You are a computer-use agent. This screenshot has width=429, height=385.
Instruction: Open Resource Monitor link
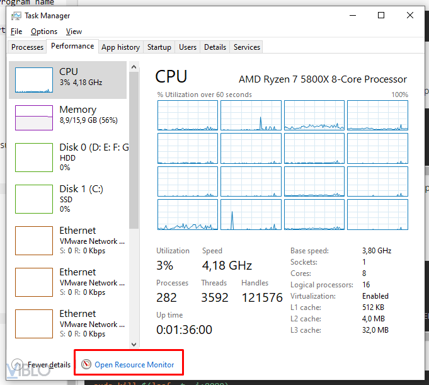(x=134, y=364)
